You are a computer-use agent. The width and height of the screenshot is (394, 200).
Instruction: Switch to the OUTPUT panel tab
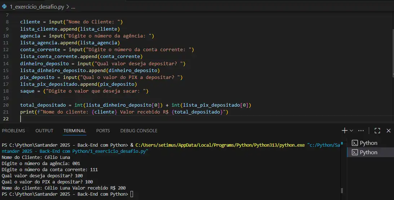pos(44,131)
